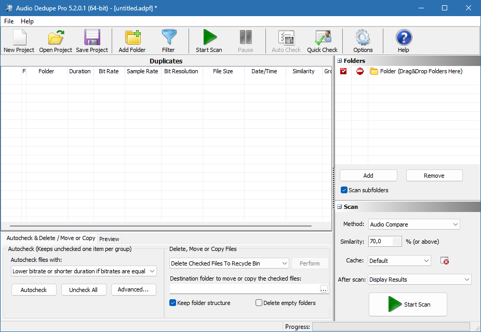This screenshot has width=481, height=332.
Task: Disable the Scan subfolders checkbox
Action: click(x=344, y=190)
